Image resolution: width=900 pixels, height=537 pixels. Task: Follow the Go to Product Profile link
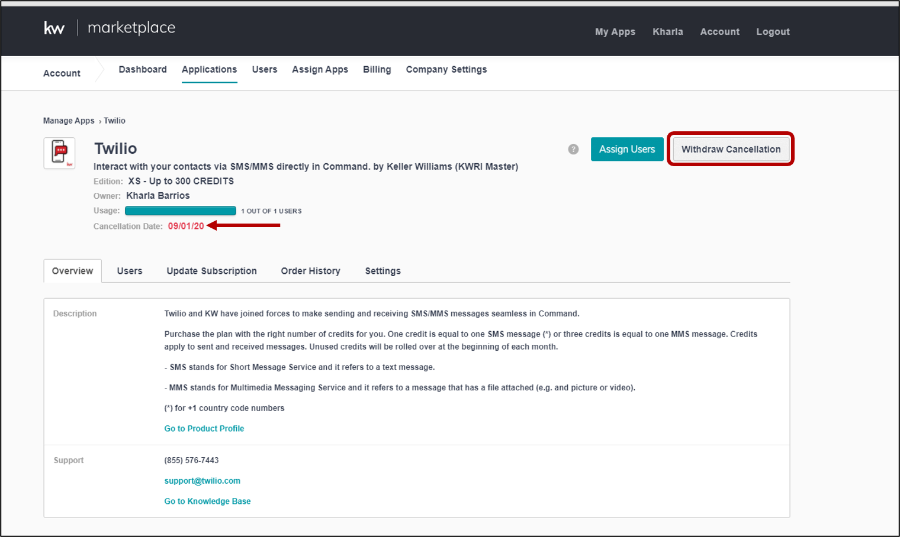click(204, 429)
